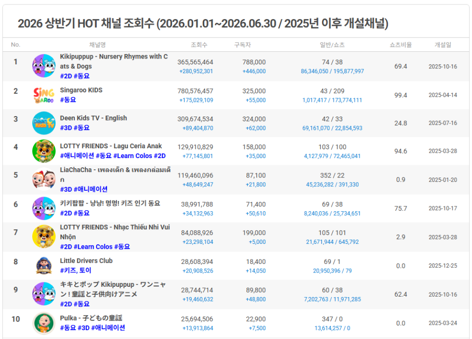The width and height of the screenshot is (472, 339).
Task: Click the 조회수 column header
Action: [x=199, y=45]
